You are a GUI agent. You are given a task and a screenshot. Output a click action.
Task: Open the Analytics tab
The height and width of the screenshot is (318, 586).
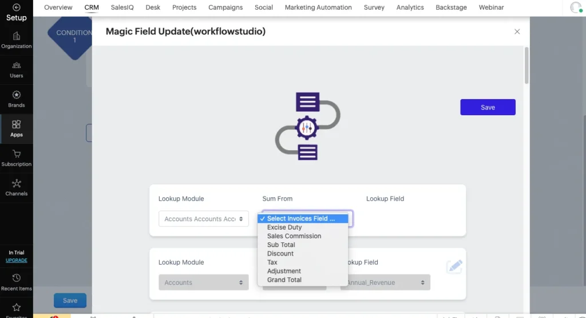(x=410, y=7)
